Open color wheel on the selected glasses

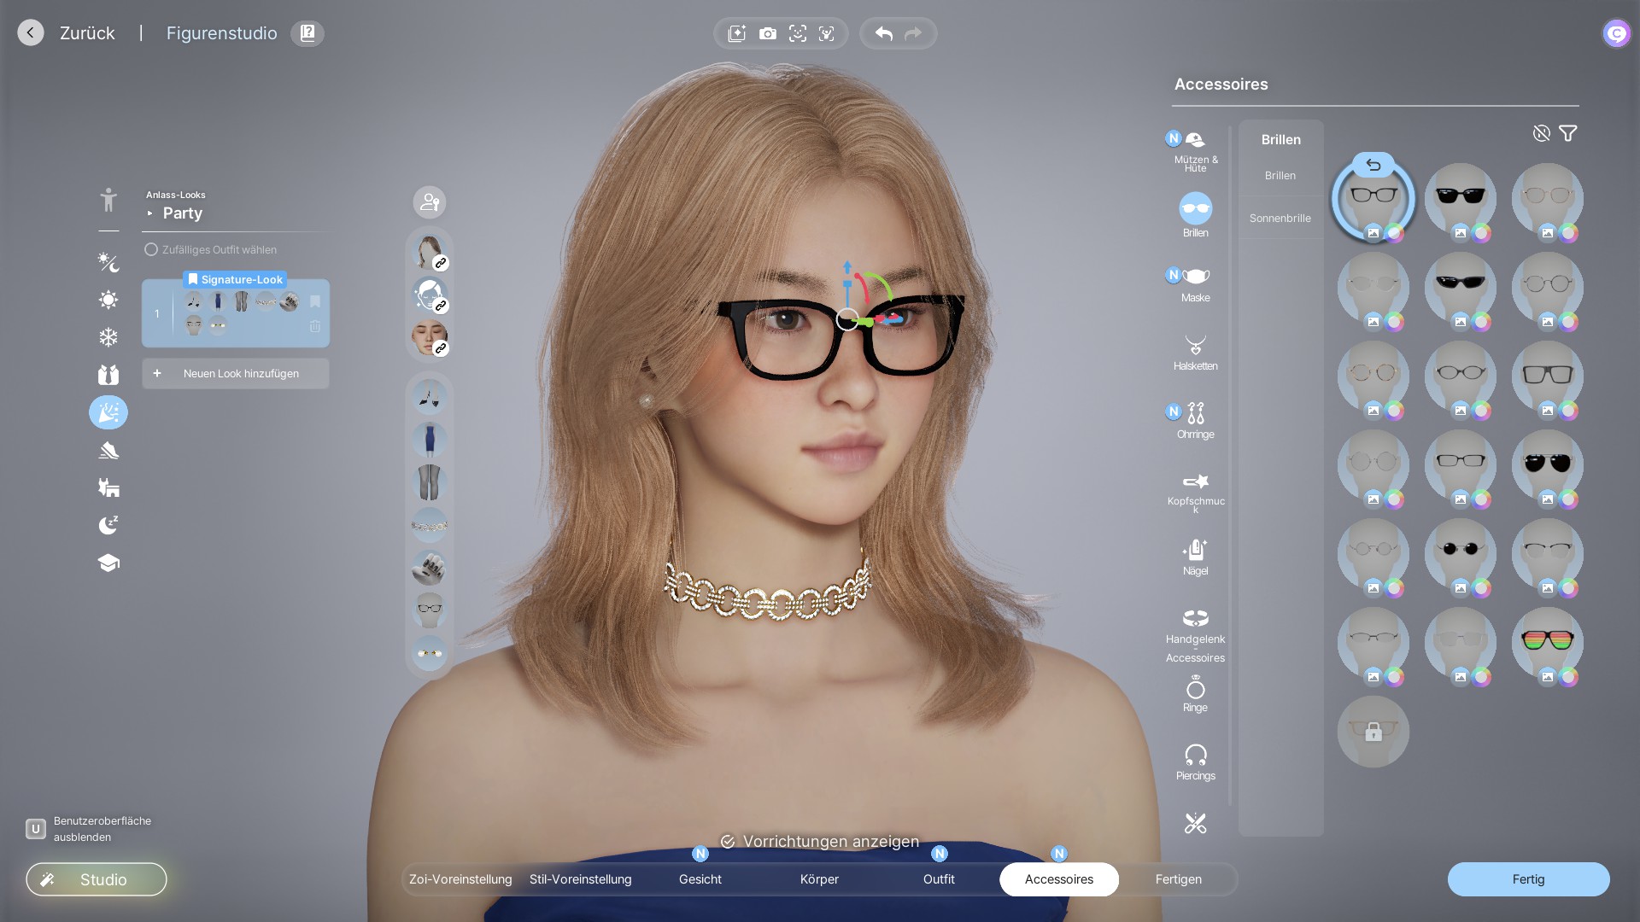pos(1395,233)
